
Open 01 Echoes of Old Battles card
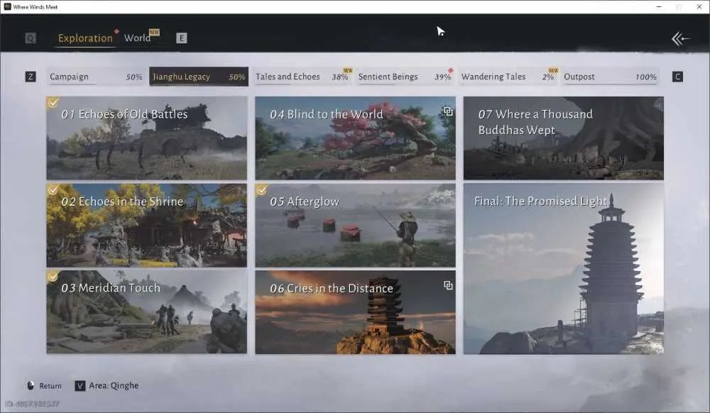click(x=147, y=138)
